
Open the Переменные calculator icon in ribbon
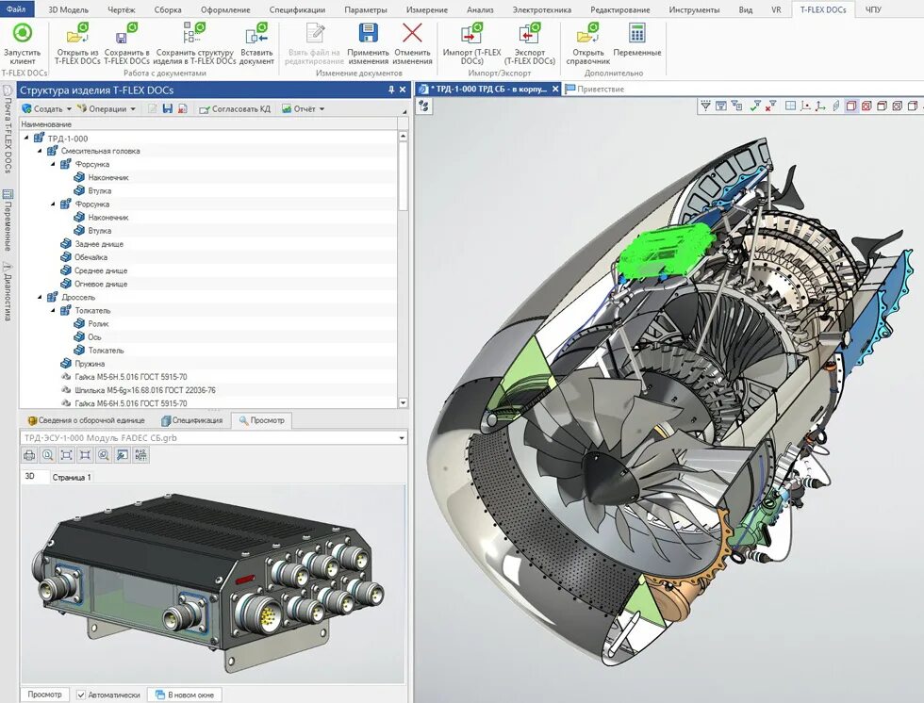click(x=637, y=34)
